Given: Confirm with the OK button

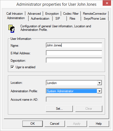Looking at the screenshot, I should click(x=32, y=124).
